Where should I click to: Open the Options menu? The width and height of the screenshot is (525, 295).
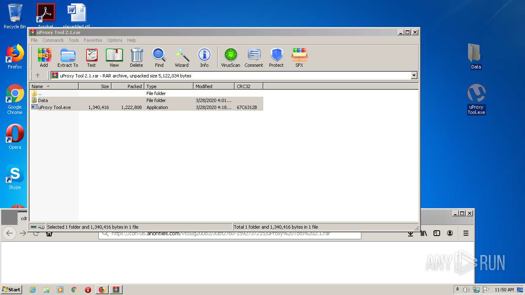tap(115, 40)
